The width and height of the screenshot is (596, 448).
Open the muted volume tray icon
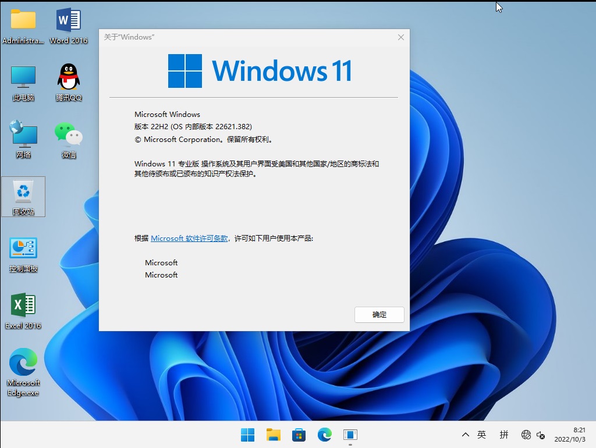(x=541, y=435)
